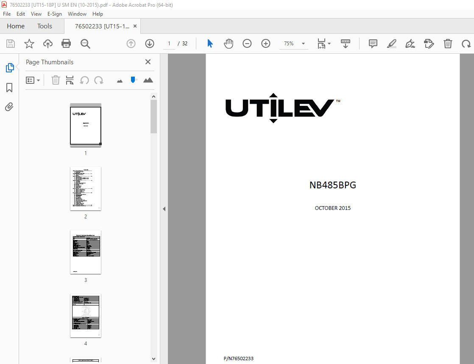Viewport: 474px width, 364px height.
Task: Open the Edit menu
Action: [20, 14]
